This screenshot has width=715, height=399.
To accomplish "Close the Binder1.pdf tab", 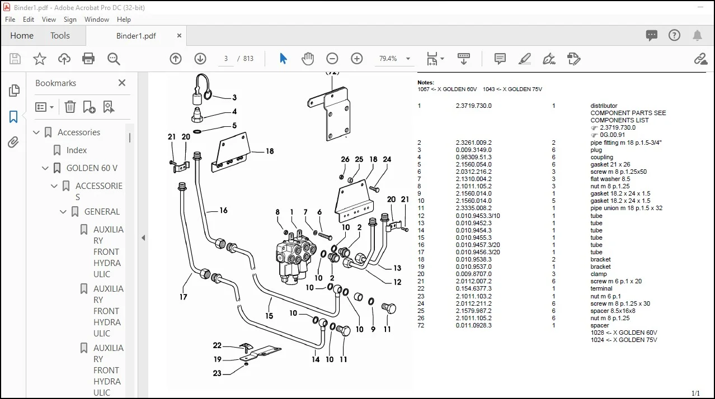I will coord(179,35).
